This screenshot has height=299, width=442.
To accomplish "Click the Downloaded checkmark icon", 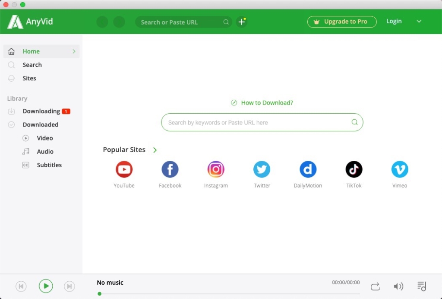I will point(11,125).
